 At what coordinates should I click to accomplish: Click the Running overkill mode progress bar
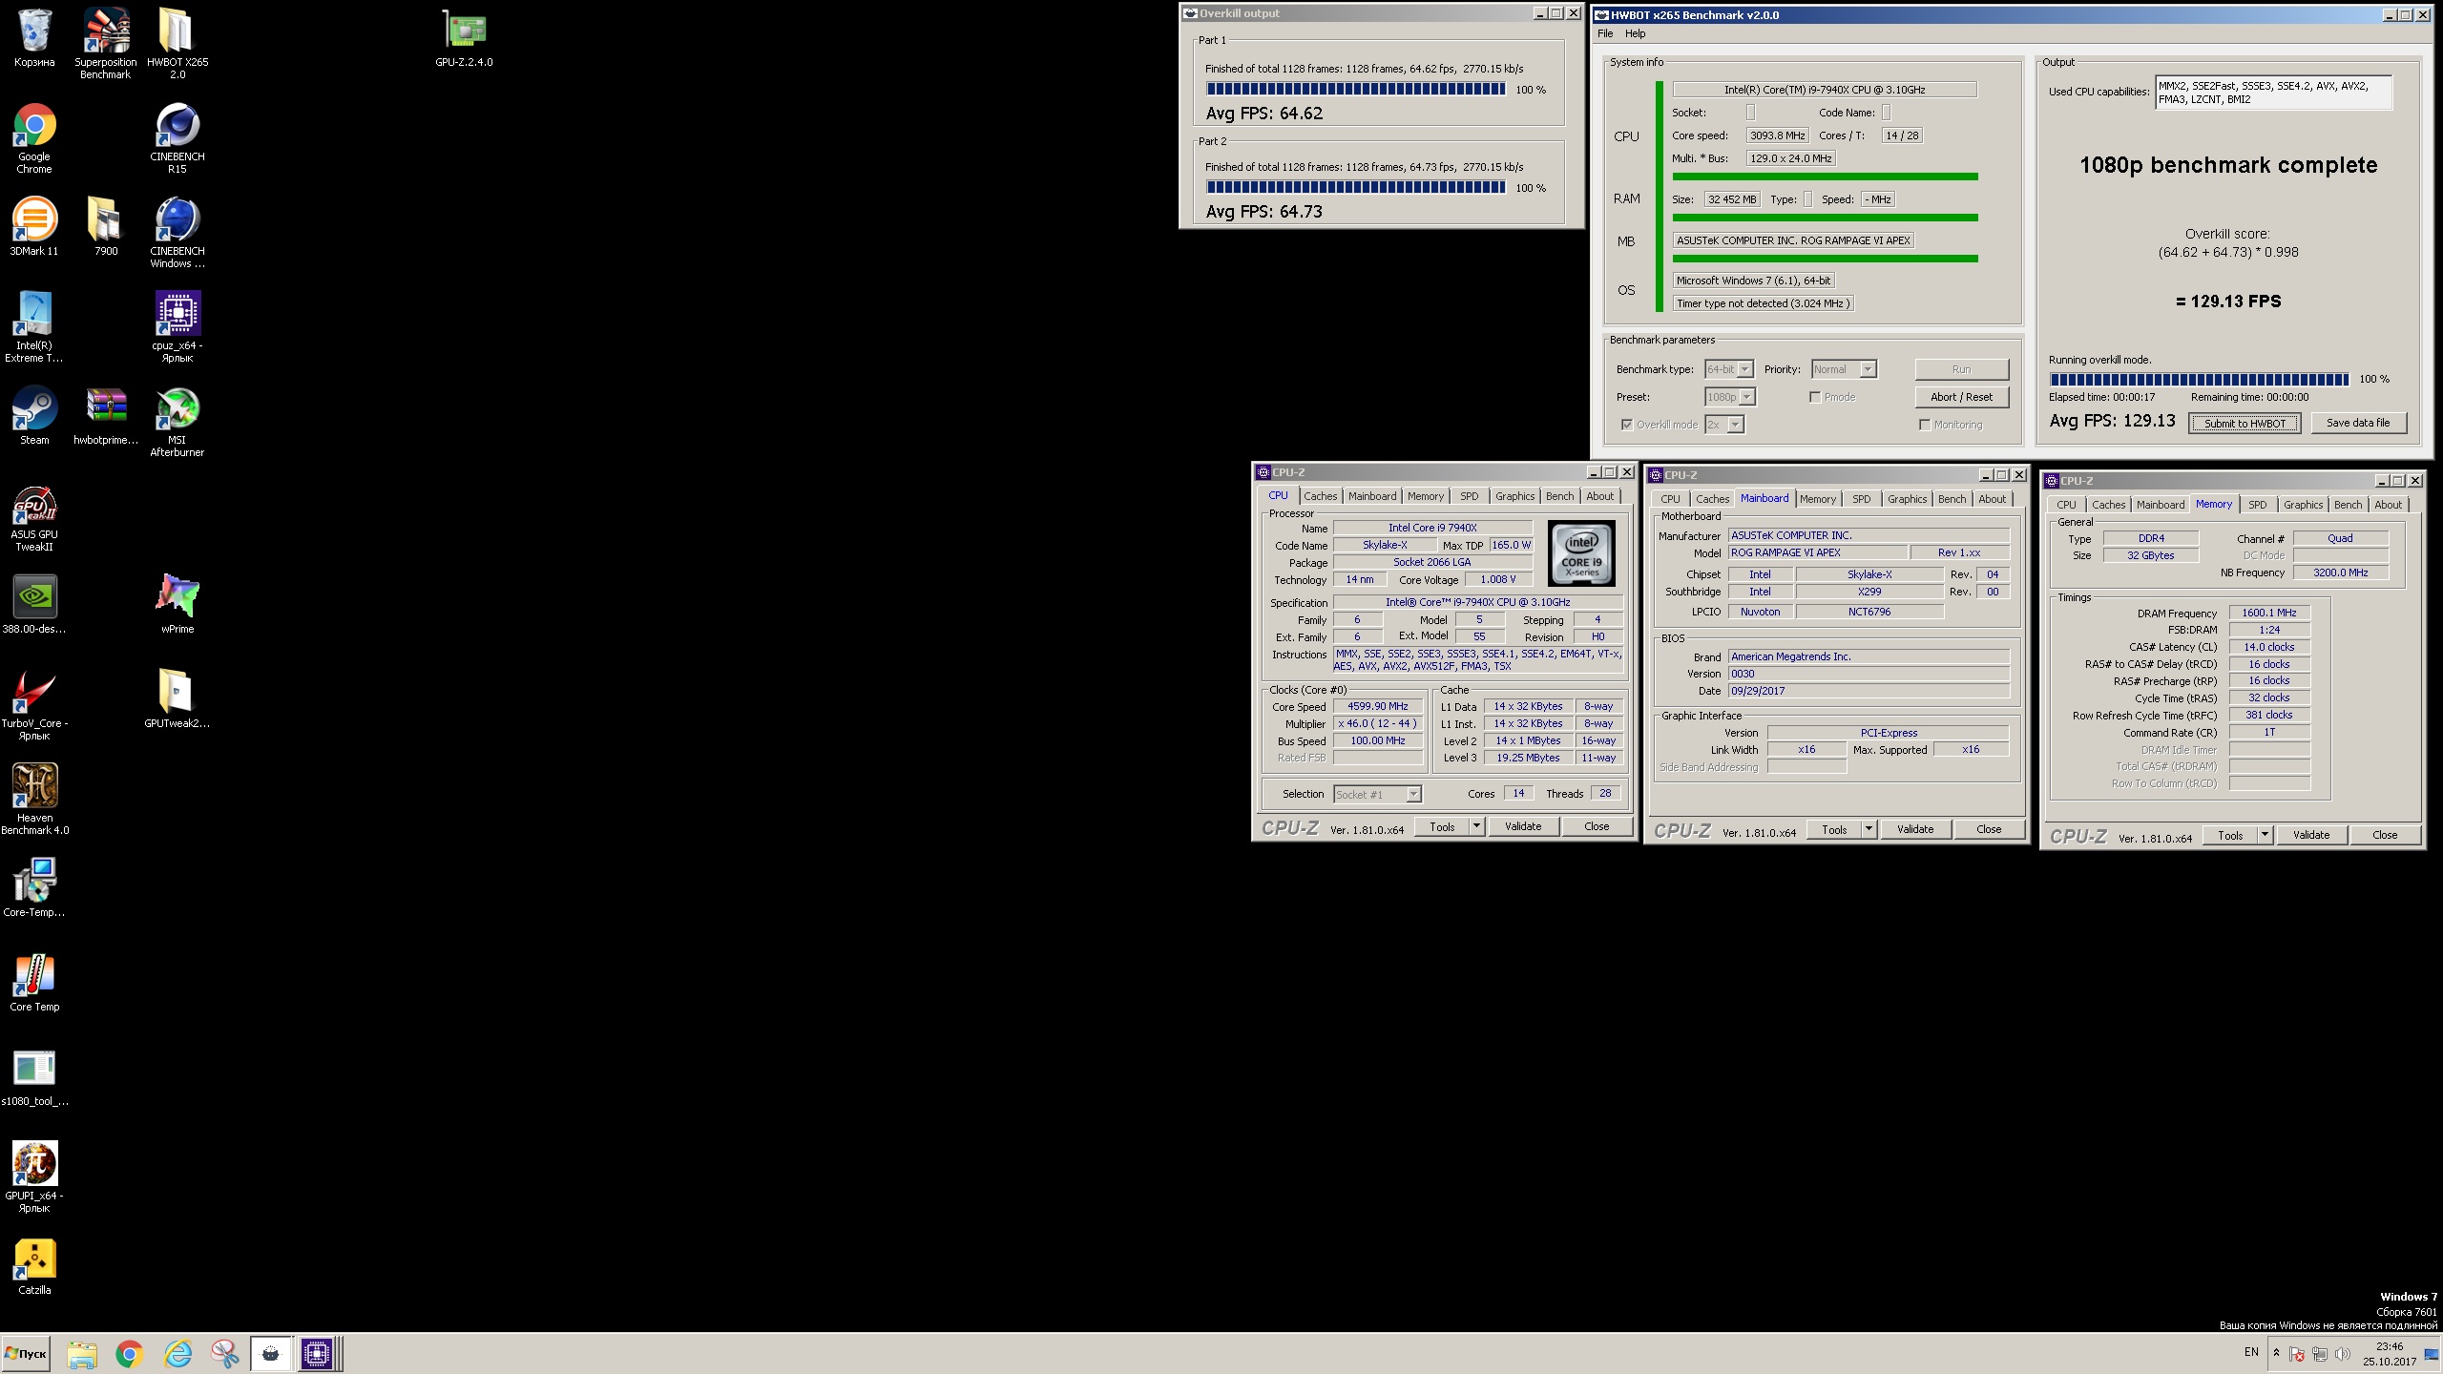2199,379
